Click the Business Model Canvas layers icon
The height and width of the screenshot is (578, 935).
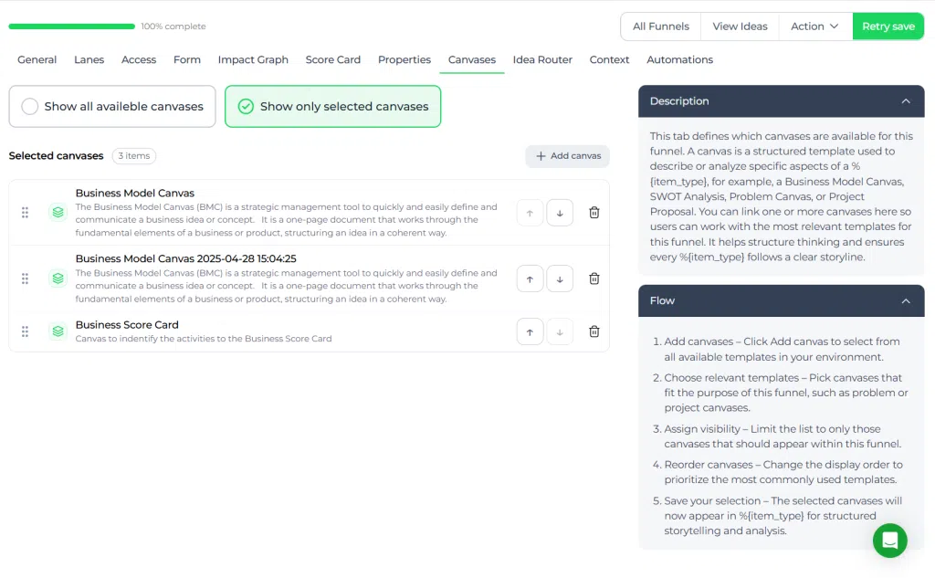(x=58, y=213)
